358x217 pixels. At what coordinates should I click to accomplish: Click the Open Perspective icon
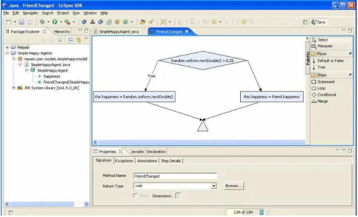[305, 22]
